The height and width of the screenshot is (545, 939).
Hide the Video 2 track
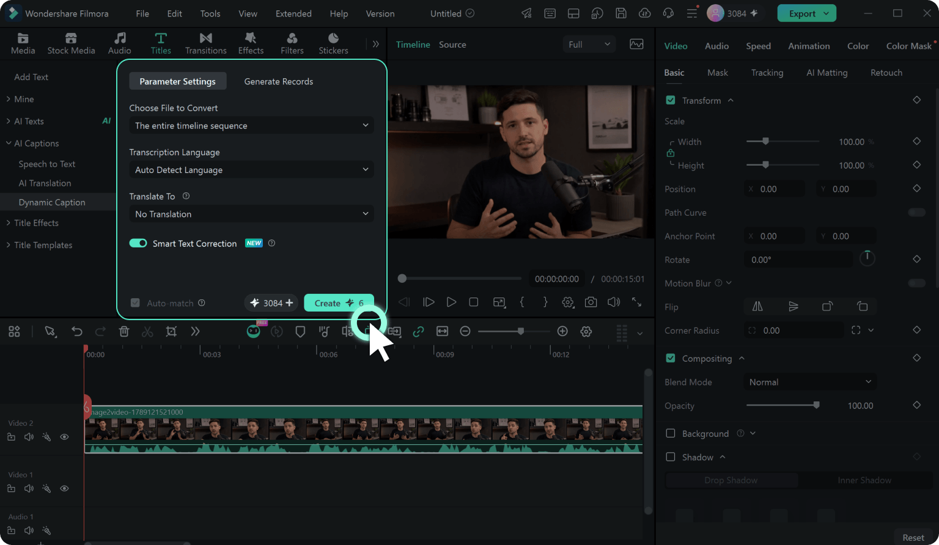click(x=64, y=437)
